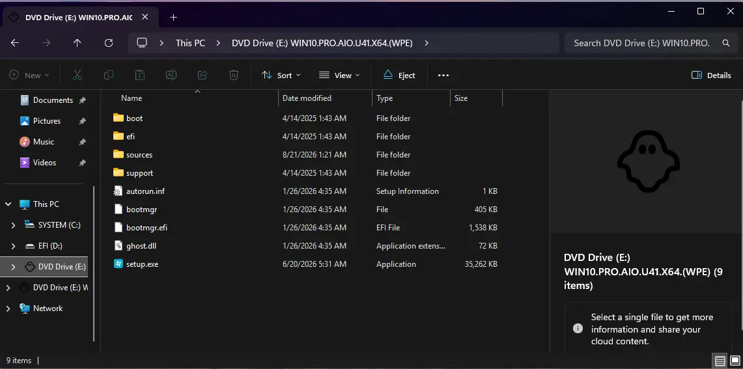Expand the Network tree node
The width and height of the screenshot is (743, 369).
click(x=8, y=308)
